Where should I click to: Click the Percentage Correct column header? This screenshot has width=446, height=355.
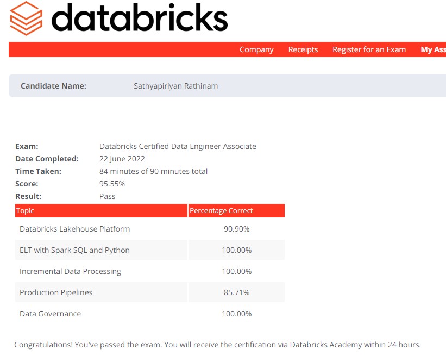coord(221,210)
